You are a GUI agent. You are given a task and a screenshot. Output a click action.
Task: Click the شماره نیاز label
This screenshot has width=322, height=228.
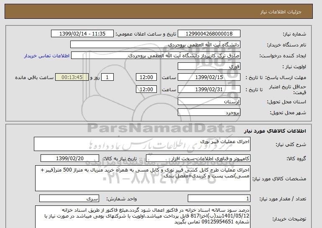click(x=294, y=34)
